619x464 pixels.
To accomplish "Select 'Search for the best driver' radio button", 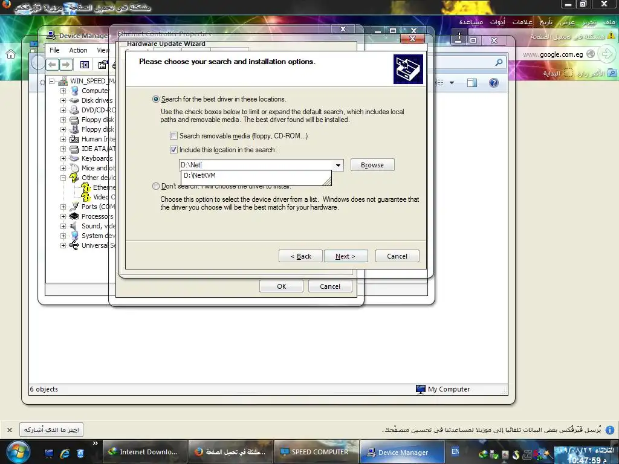I will [156, 99].
